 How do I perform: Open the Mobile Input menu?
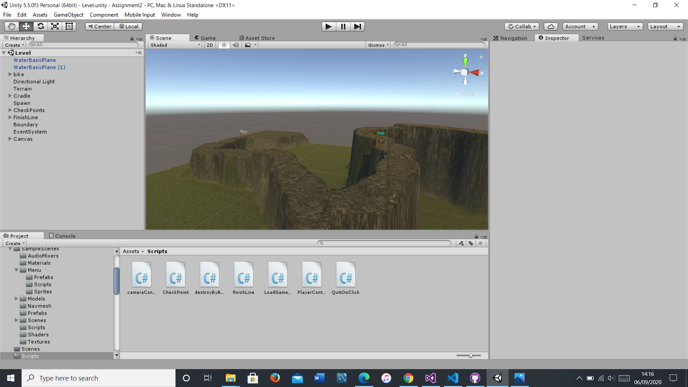click(140, 15)
